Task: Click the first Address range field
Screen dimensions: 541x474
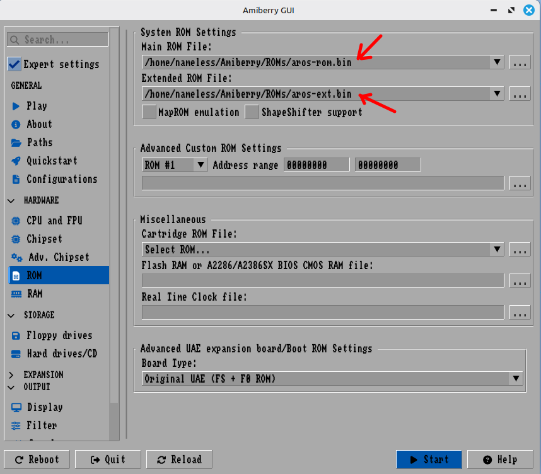Action: click(x=317, y=165)
